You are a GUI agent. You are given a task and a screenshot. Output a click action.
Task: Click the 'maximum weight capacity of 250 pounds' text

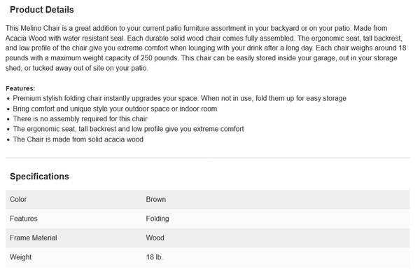tap(114, 58)
